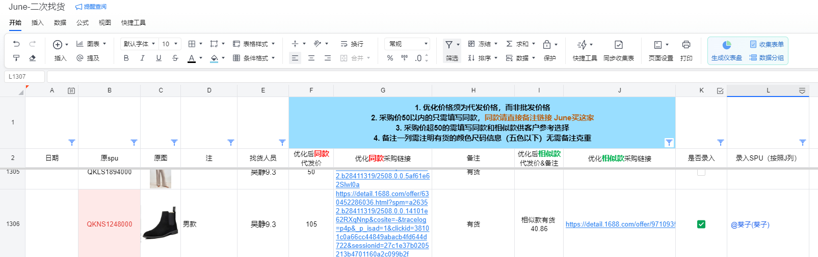
Task: Open the 公式 menu tab
Action: [x=83, y=23]
